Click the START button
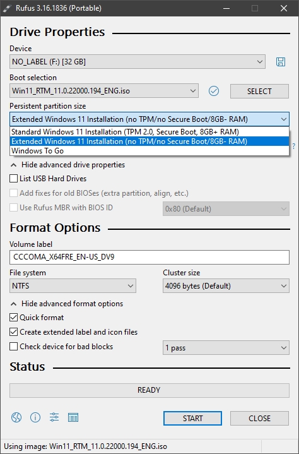The image size is (299, 454). coord(192,419)
